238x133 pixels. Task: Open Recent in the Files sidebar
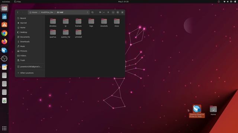pos(30,18)
